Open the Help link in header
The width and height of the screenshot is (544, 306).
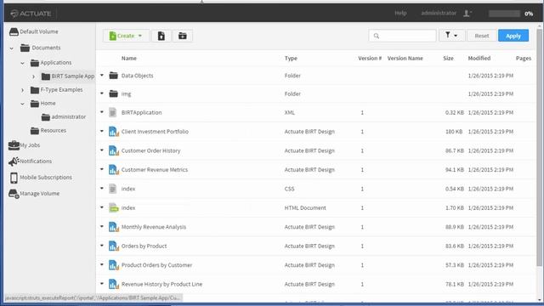click(400, 14)
